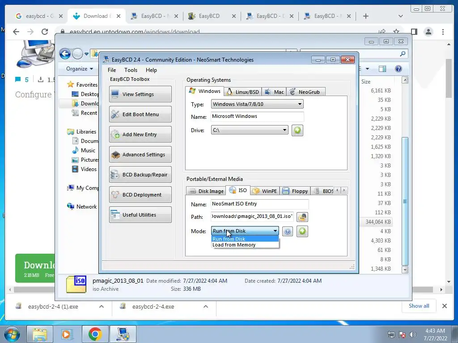Open Advanced Settings in EasyBCD
The image size is (458, 343).
(x=140, y=154)
